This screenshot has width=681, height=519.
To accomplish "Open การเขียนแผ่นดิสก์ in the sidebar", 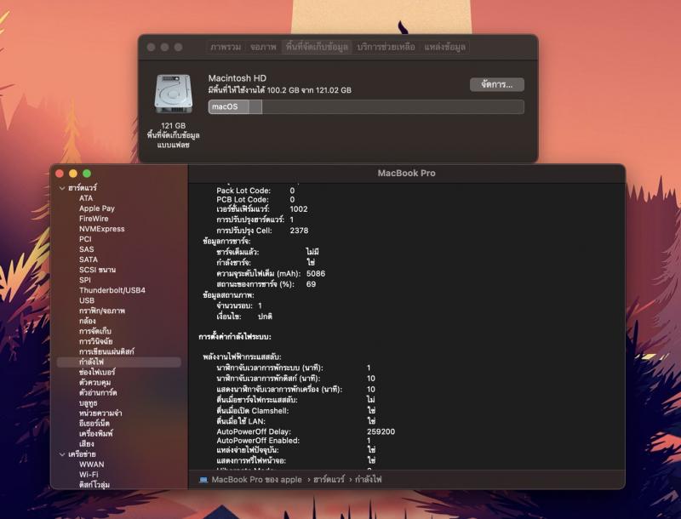I will pos(106,351).
